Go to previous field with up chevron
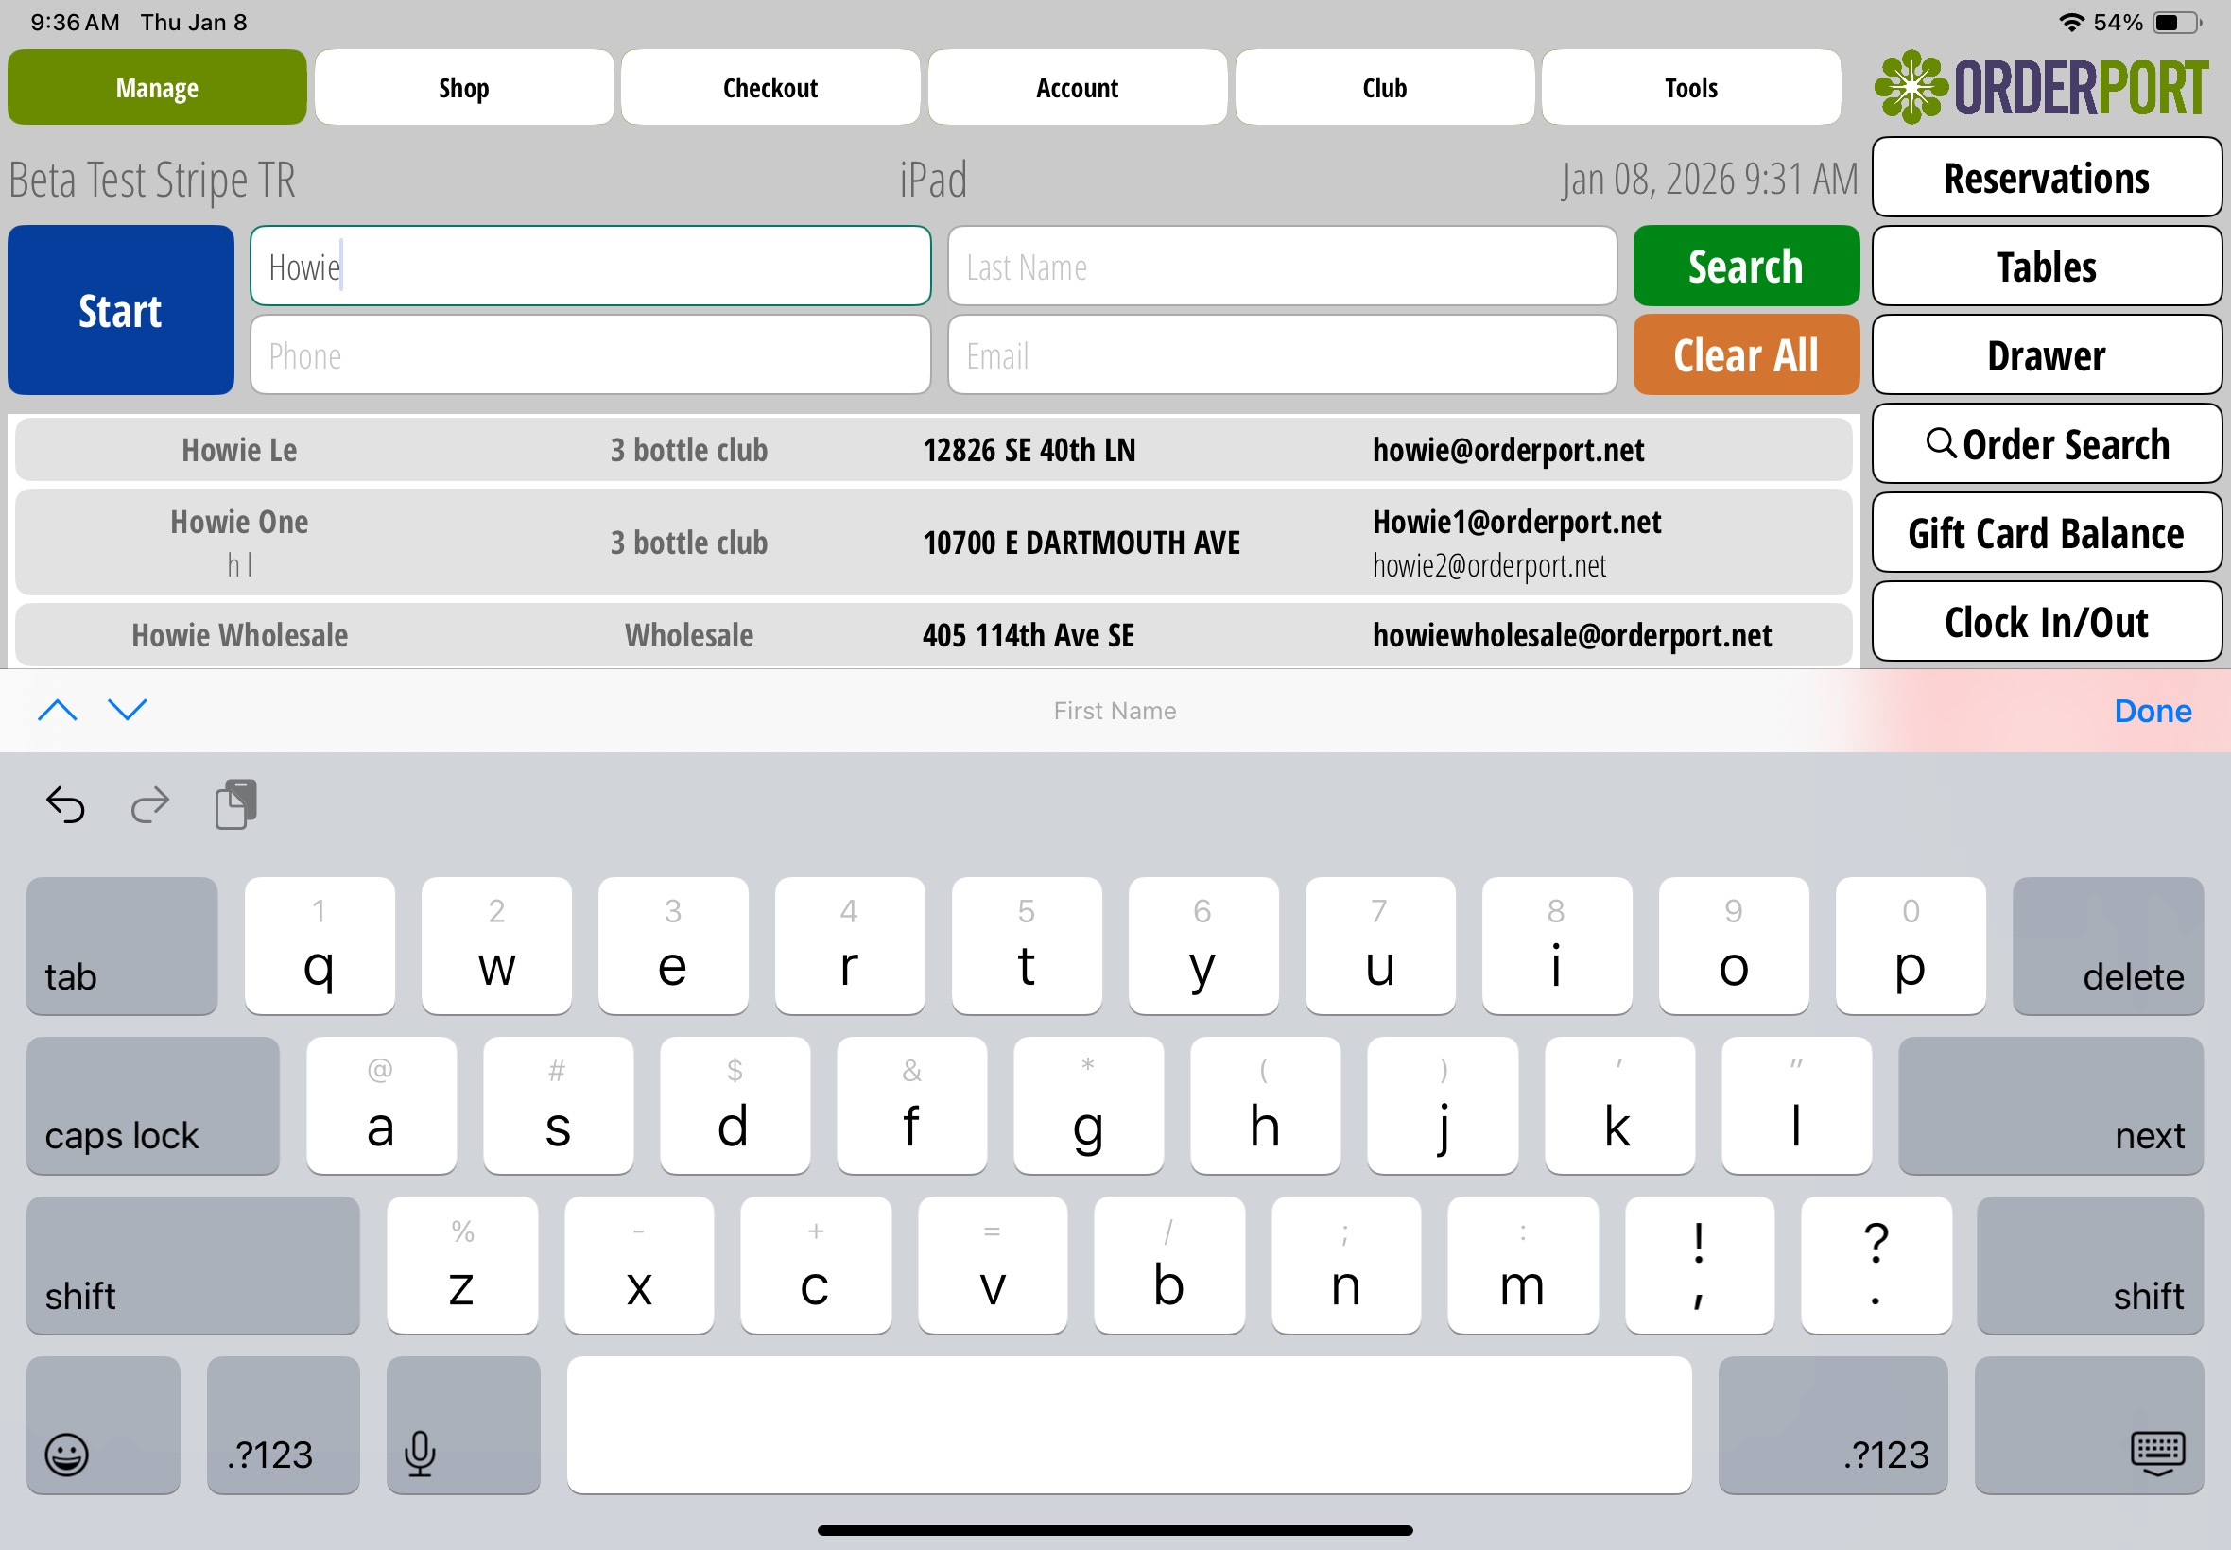2231x1550 pixels. pos(58,710)
